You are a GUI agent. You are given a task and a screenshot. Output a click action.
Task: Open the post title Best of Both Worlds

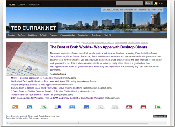tap(99, 47)
